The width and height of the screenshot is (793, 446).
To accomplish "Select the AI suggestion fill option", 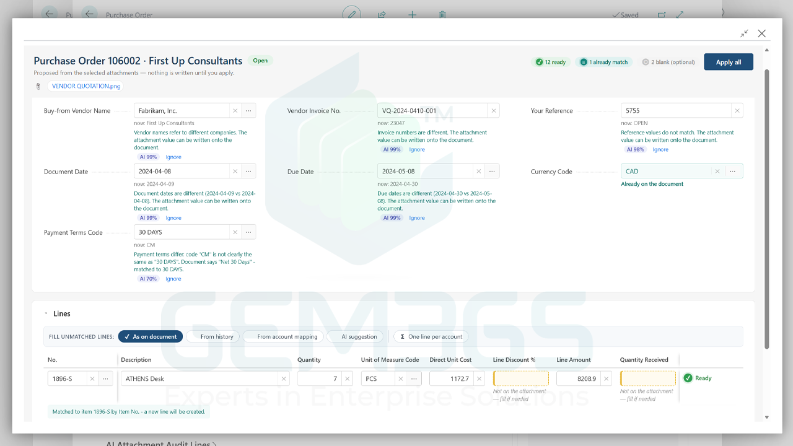I will click(x=355, y=336).
